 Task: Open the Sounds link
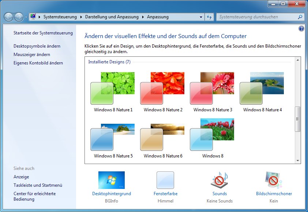219,194
